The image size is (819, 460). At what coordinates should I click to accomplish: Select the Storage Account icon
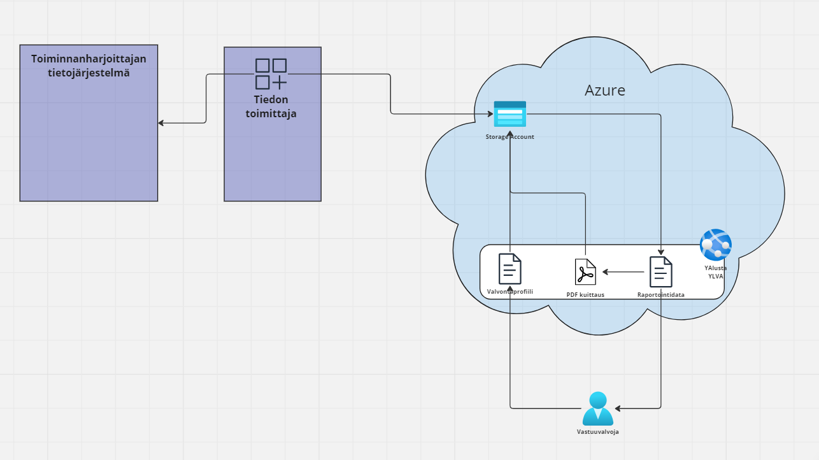pyautogui.click(x=510, y=114)
